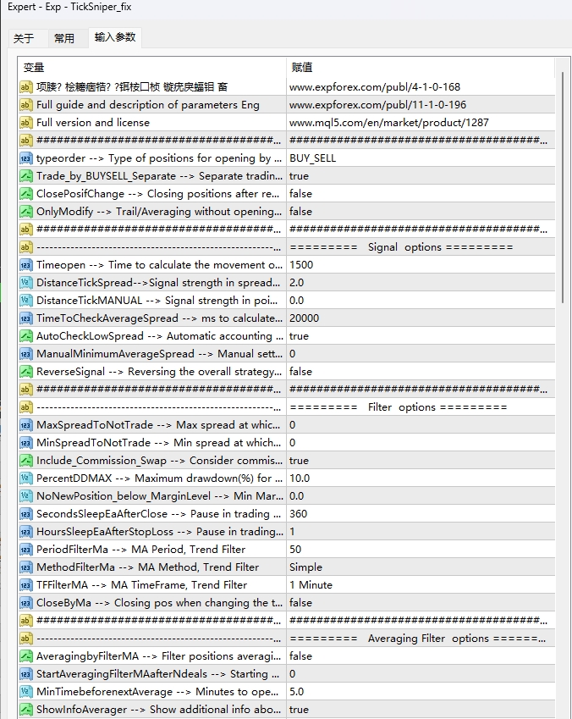Click the bool icon beside Include_Commission_Swap
Viewport: 572px width, 719px height.
tap(26, 461)
